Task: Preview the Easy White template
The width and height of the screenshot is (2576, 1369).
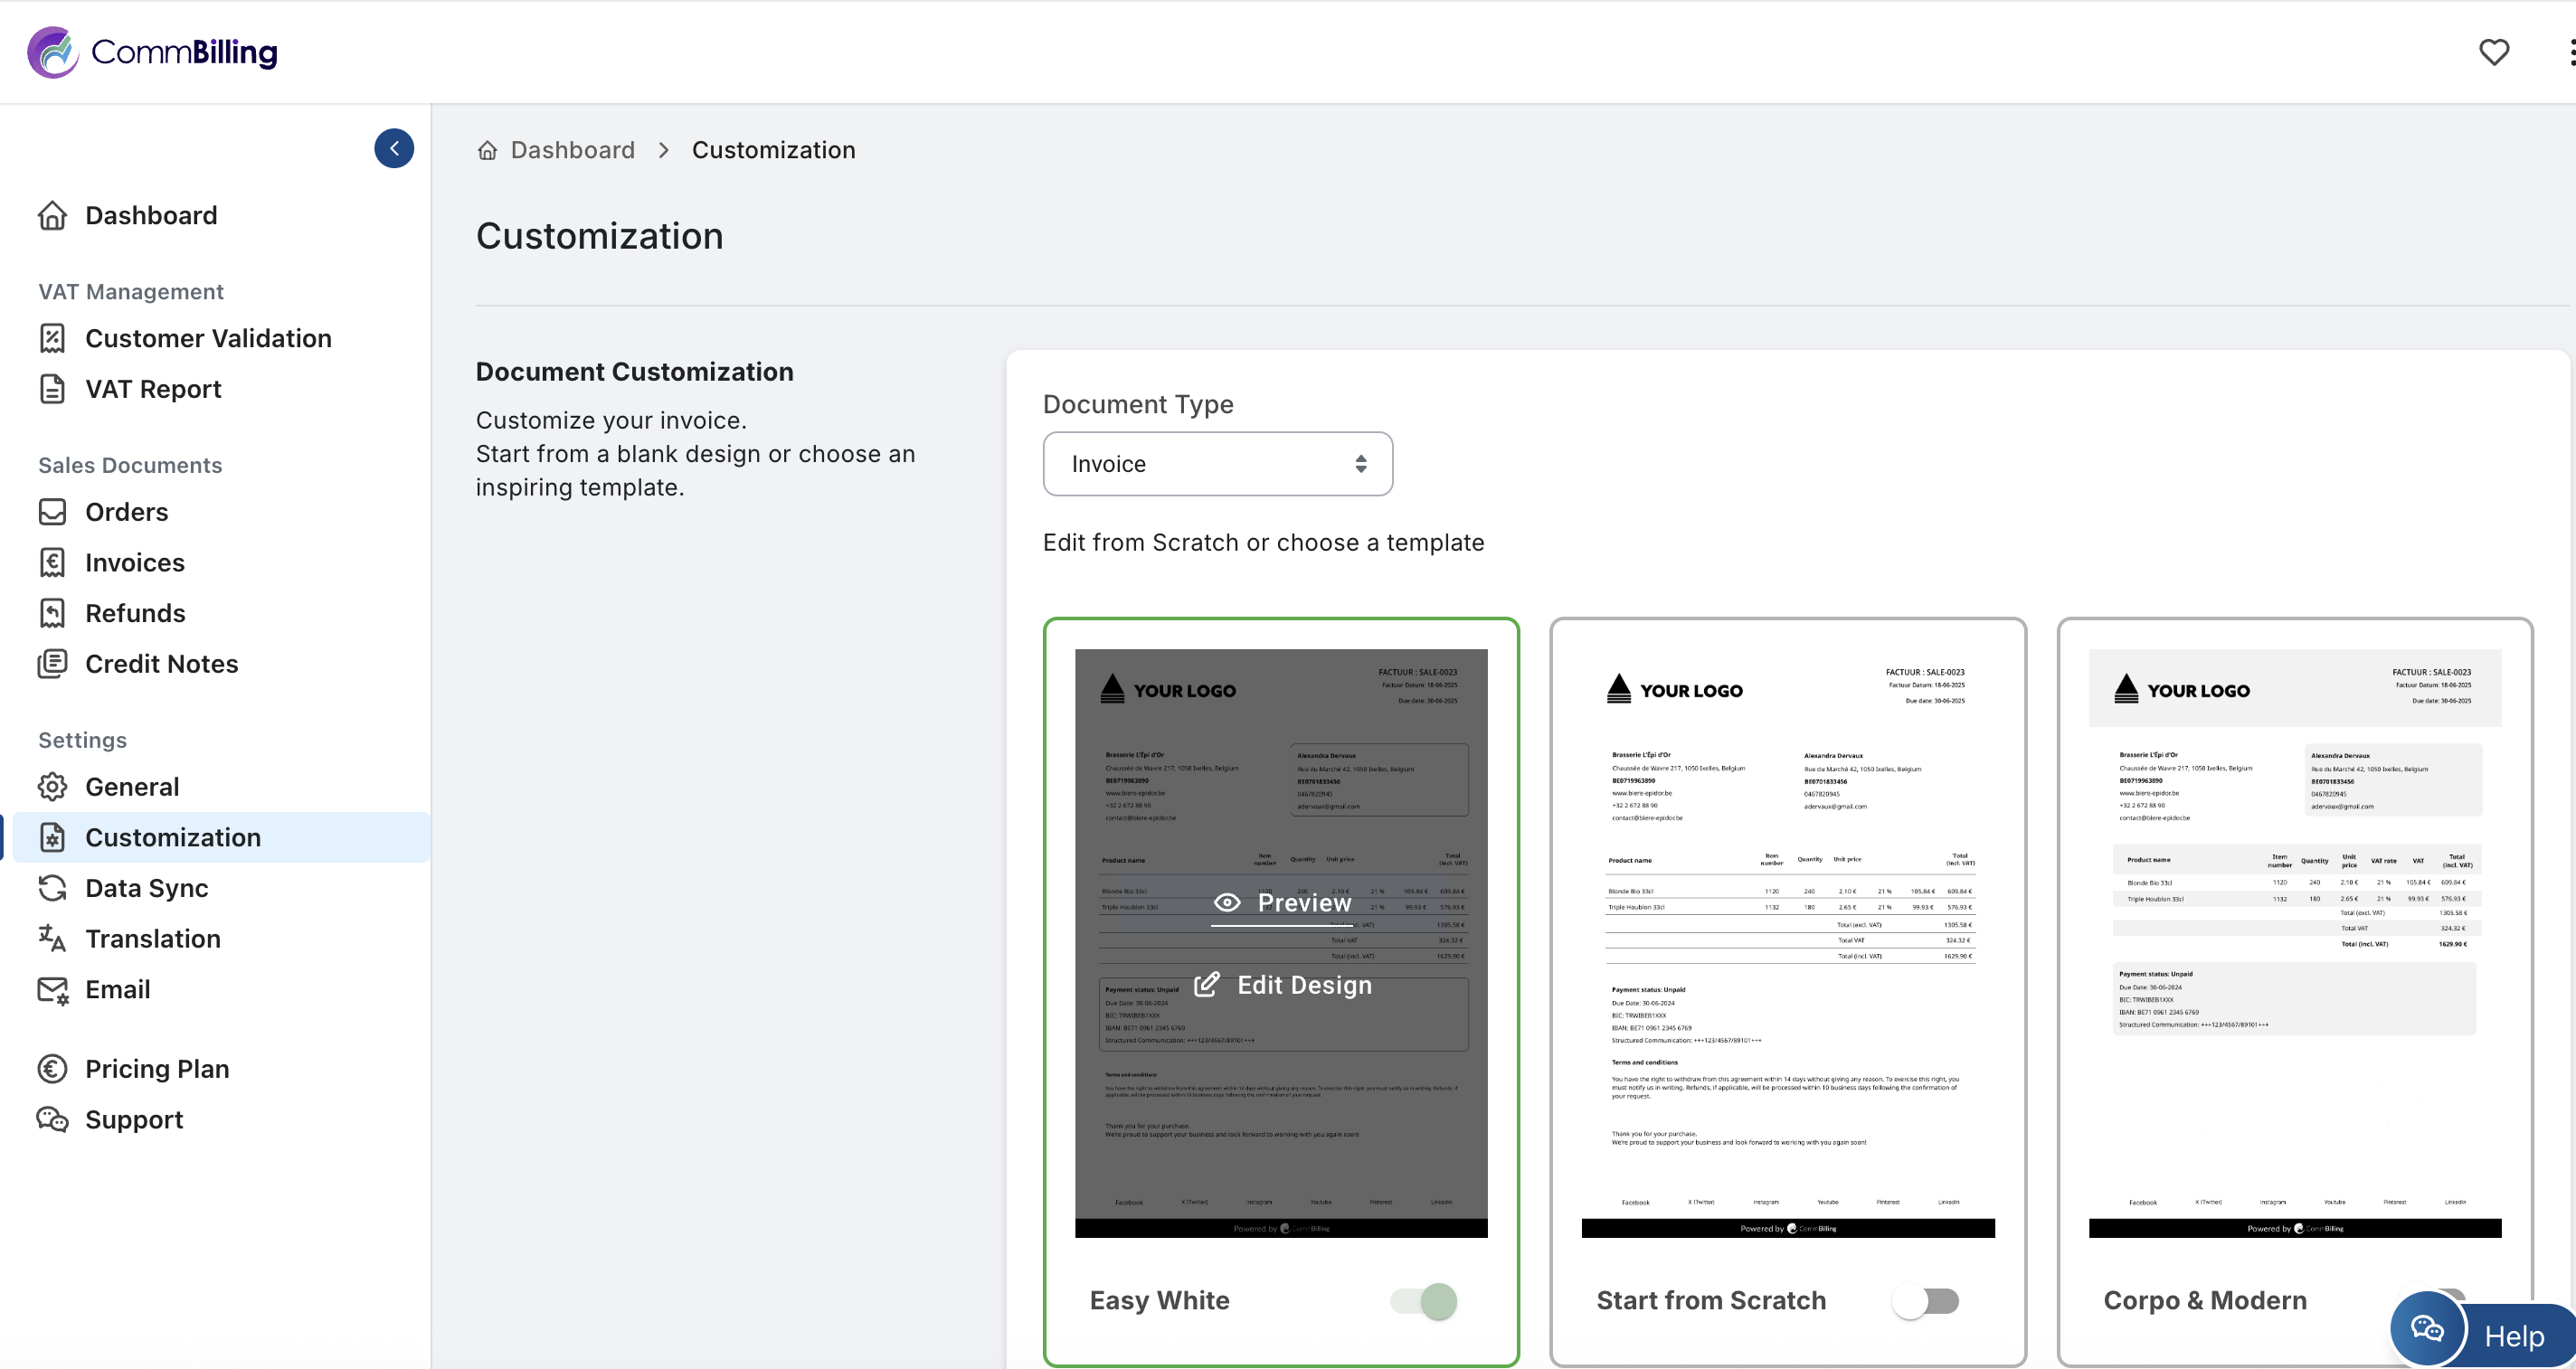Action: tap(1282, 903)
